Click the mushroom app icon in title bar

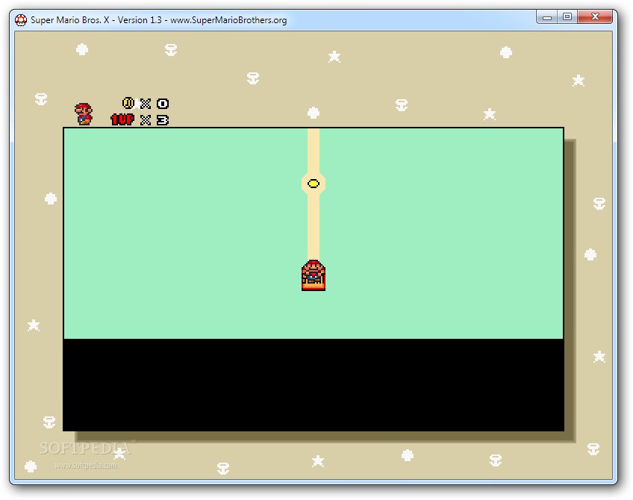coord(21,19)
